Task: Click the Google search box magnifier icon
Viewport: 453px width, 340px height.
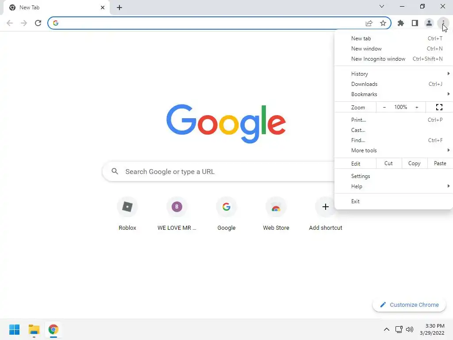Action: (115, 171)
